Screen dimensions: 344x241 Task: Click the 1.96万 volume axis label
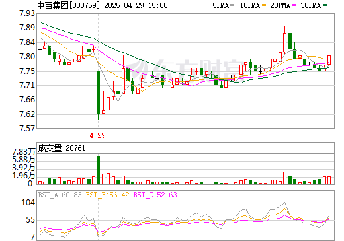[x=24, y=176]
